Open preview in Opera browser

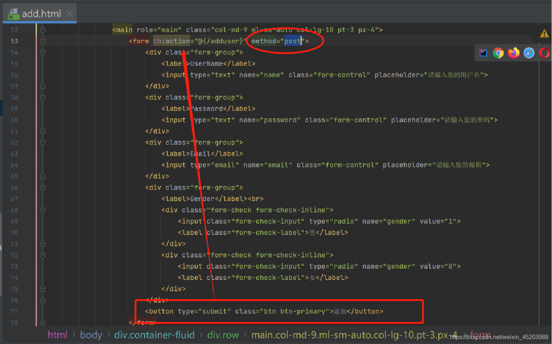tap(544, 53)
